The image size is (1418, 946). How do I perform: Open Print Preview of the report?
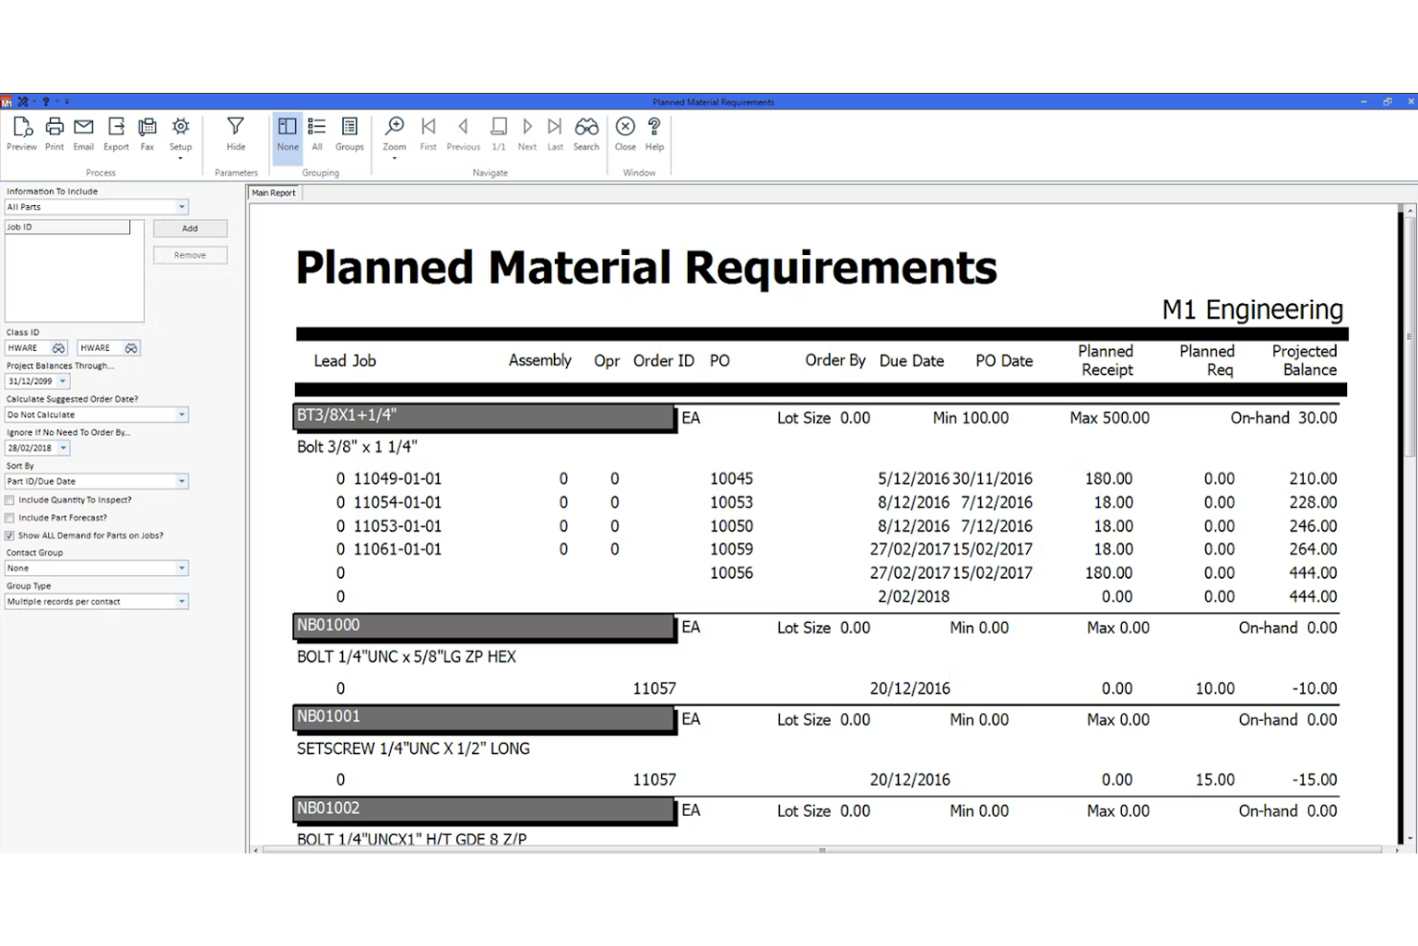tap(21, 134)
